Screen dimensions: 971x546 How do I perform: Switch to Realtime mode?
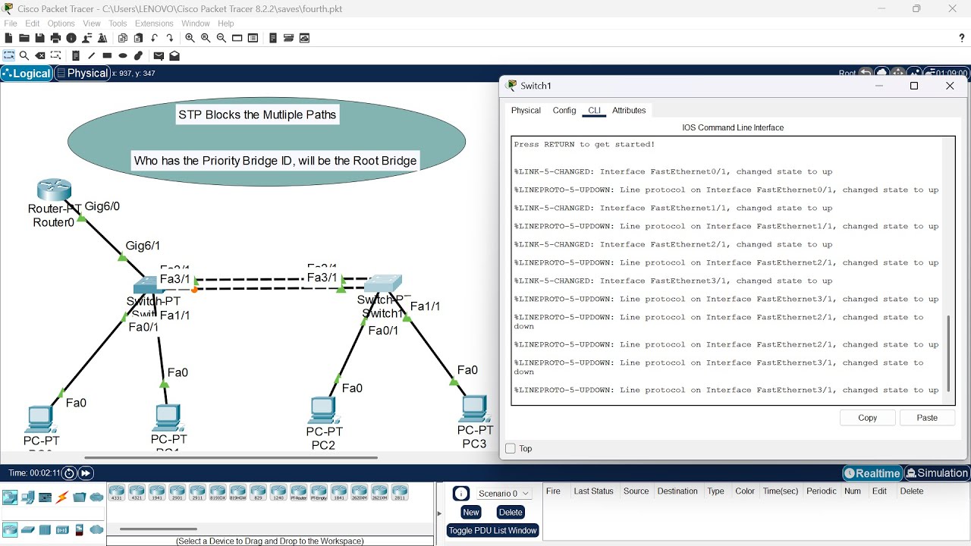(872, 473)
